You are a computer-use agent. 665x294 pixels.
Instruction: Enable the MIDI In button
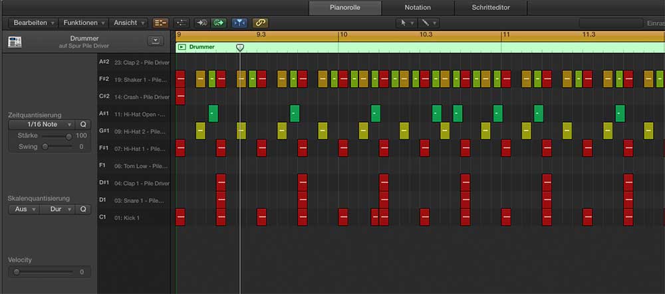pyautogui.click(x=201, y=23)
